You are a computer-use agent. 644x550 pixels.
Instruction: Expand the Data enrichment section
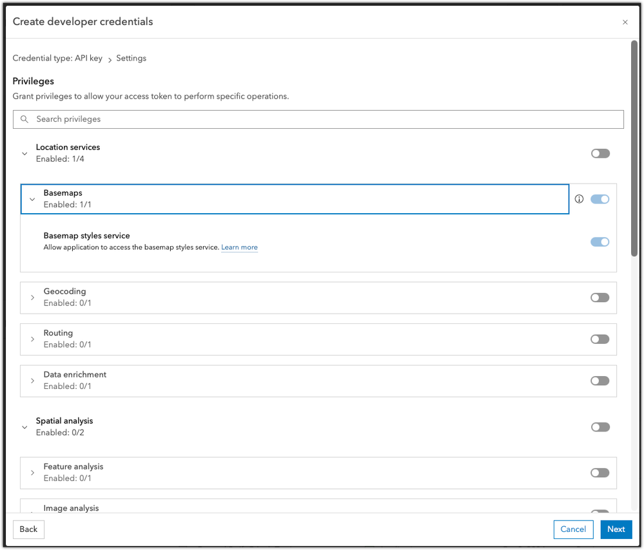tap(32, 381)
